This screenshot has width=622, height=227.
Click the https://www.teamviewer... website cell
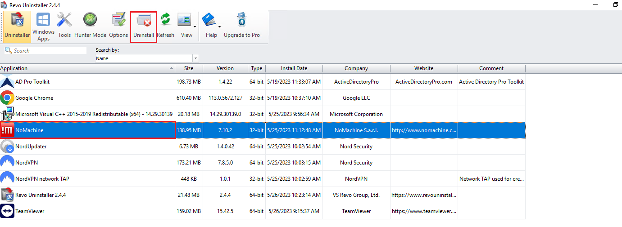pyautogui.click(x=424, y=211)
